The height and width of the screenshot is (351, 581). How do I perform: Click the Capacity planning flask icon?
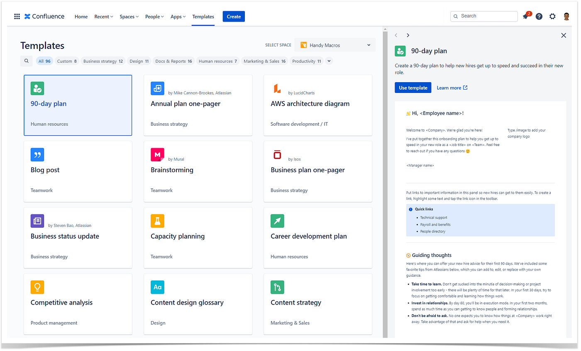[157, 221]
